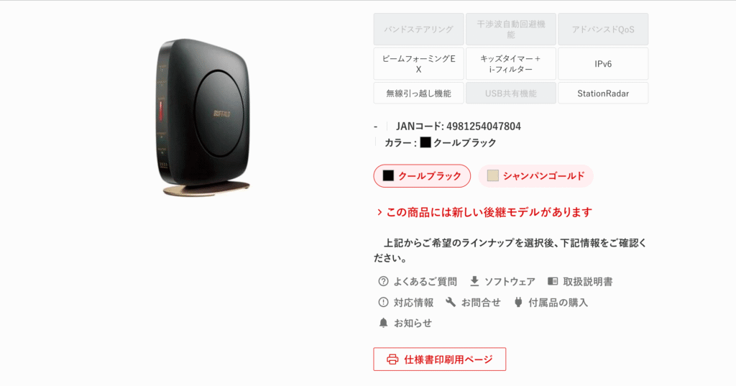
Task: Click the ビームフォーミングEX feature tile
Action: 419,64
